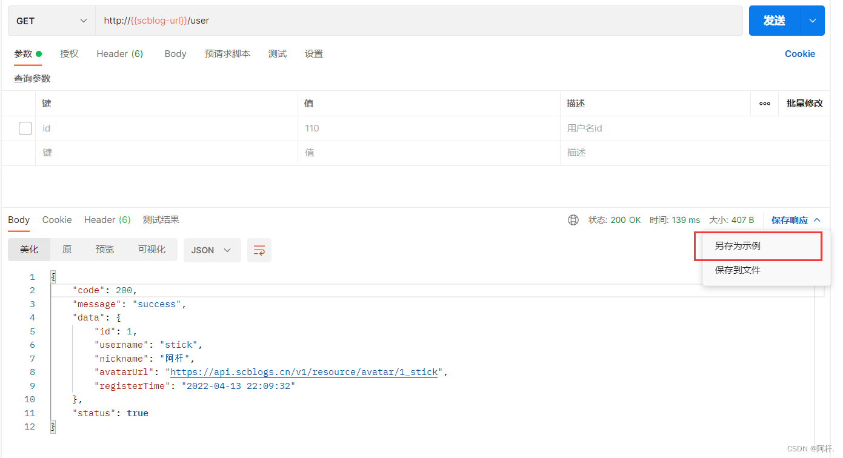
Task: Select the response Header (6) tab
Action: pyautogui.click(x=107, y=220)
